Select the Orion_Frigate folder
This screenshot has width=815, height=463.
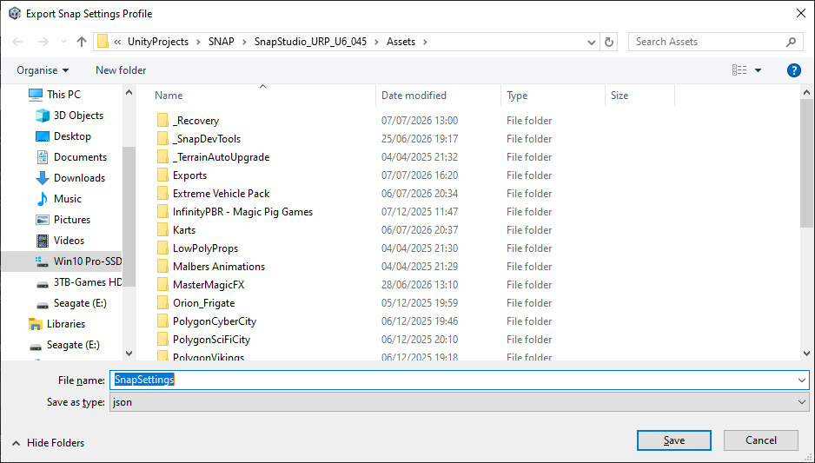pyautogui.click(x=203, y=303)
